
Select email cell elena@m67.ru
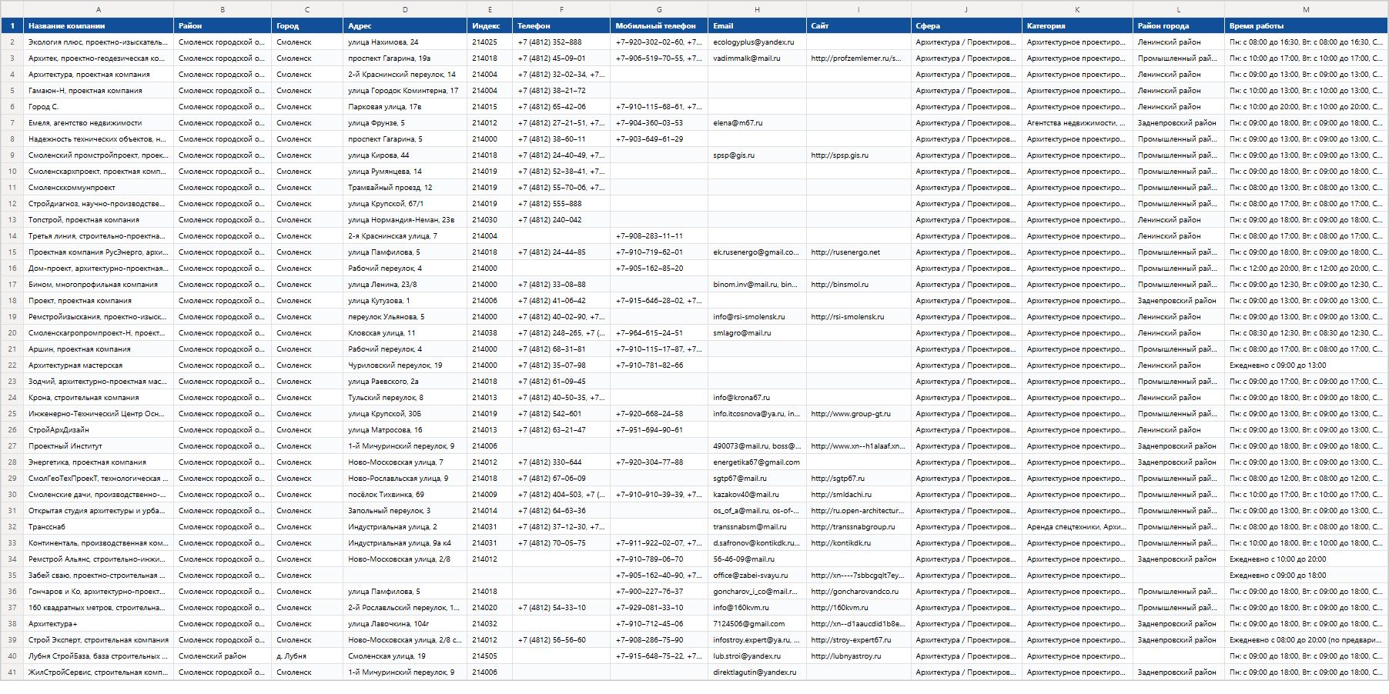757,122
